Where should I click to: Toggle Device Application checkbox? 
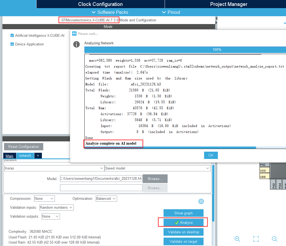click(x=12, y=44)
